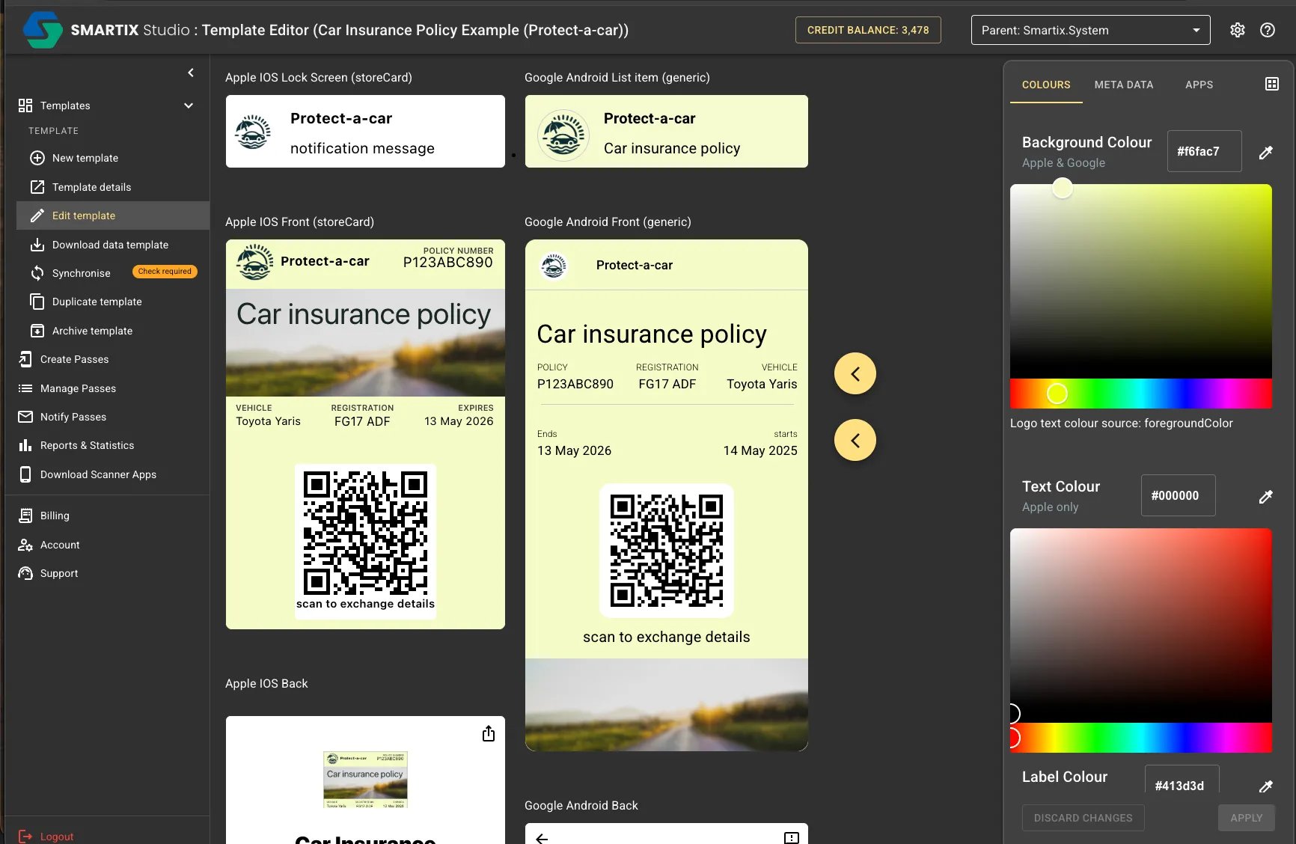Click the Billing receipt icon

point(25,516)
